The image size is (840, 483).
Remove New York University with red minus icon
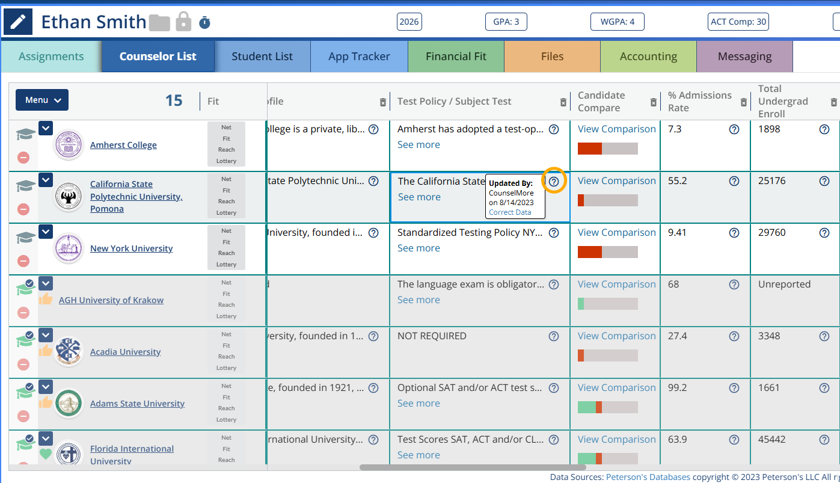point(23,261)
